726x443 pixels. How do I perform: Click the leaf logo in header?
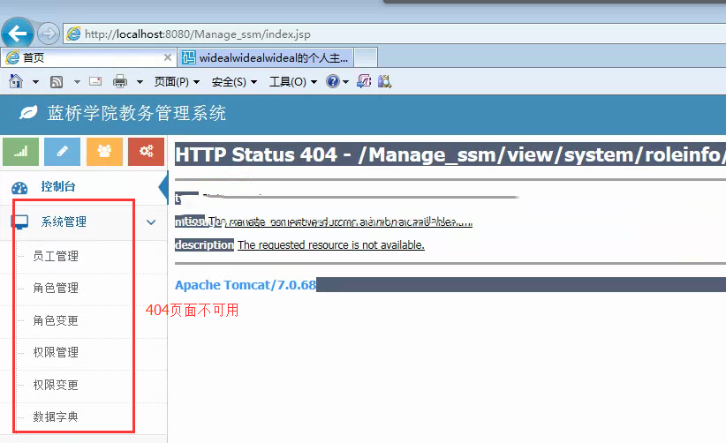(27, 112)
